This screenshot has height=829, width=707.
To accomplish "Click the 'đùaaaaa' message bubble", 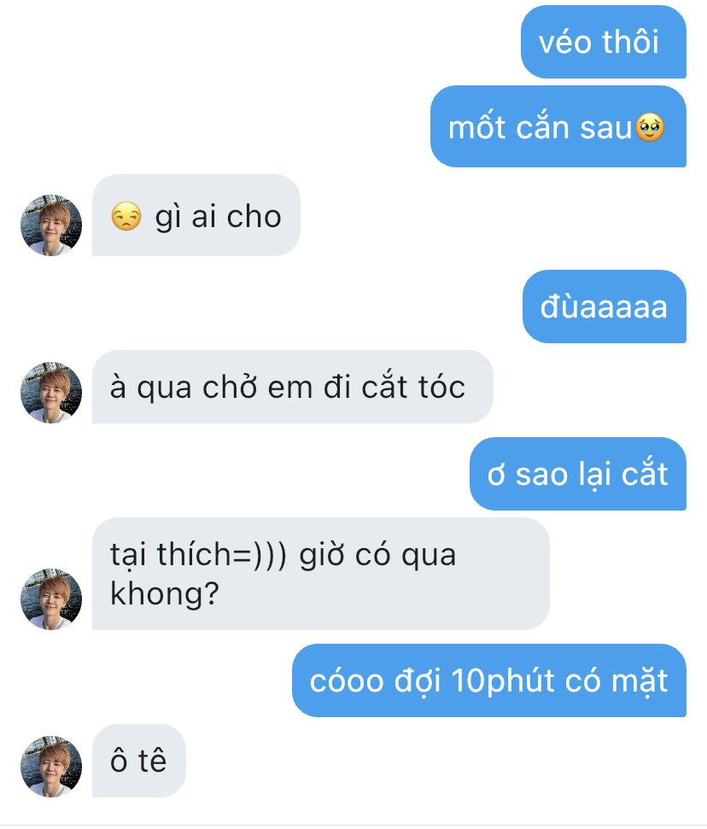I will pos(605,306).
